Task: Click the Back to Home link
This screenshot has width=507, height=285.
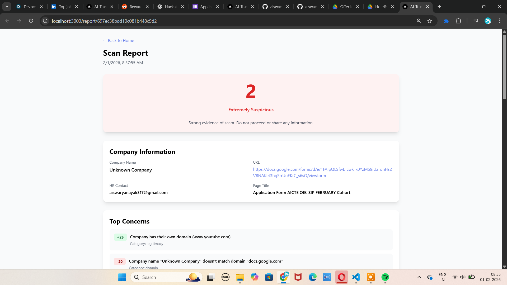Action: [119, 40]
